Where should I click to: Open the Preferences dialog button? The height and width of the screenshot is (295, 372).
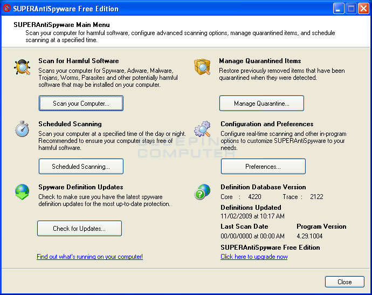(263, 167)
